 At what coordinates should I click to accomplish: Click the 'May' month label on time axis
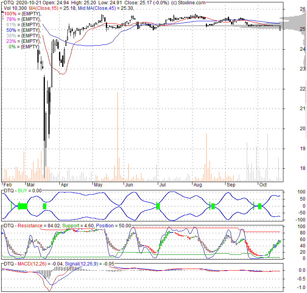(x=98, y=184)
